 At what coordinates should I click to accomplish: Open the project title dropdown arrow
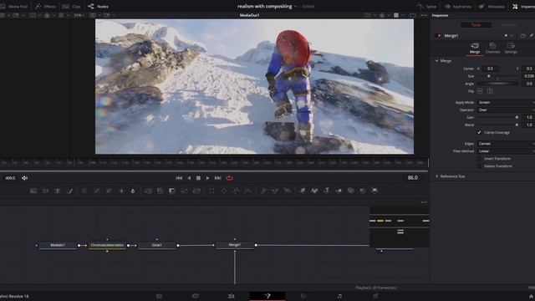coord(295,7)
